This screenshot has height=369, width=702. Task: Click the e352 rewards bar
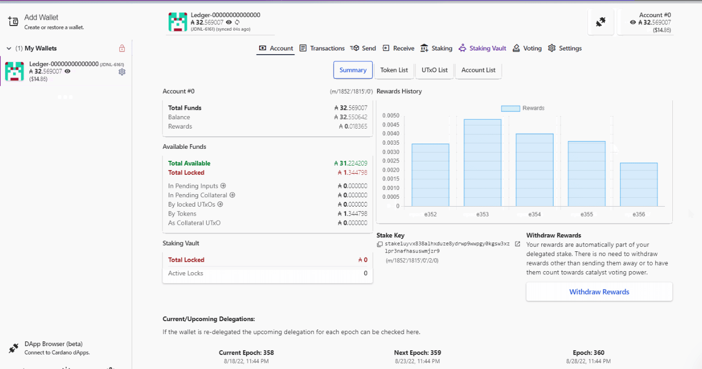point(430,175)
